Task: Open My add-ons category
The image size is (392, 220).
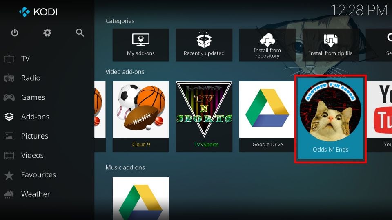Action: pyautogui.click(x=141, y=45)
